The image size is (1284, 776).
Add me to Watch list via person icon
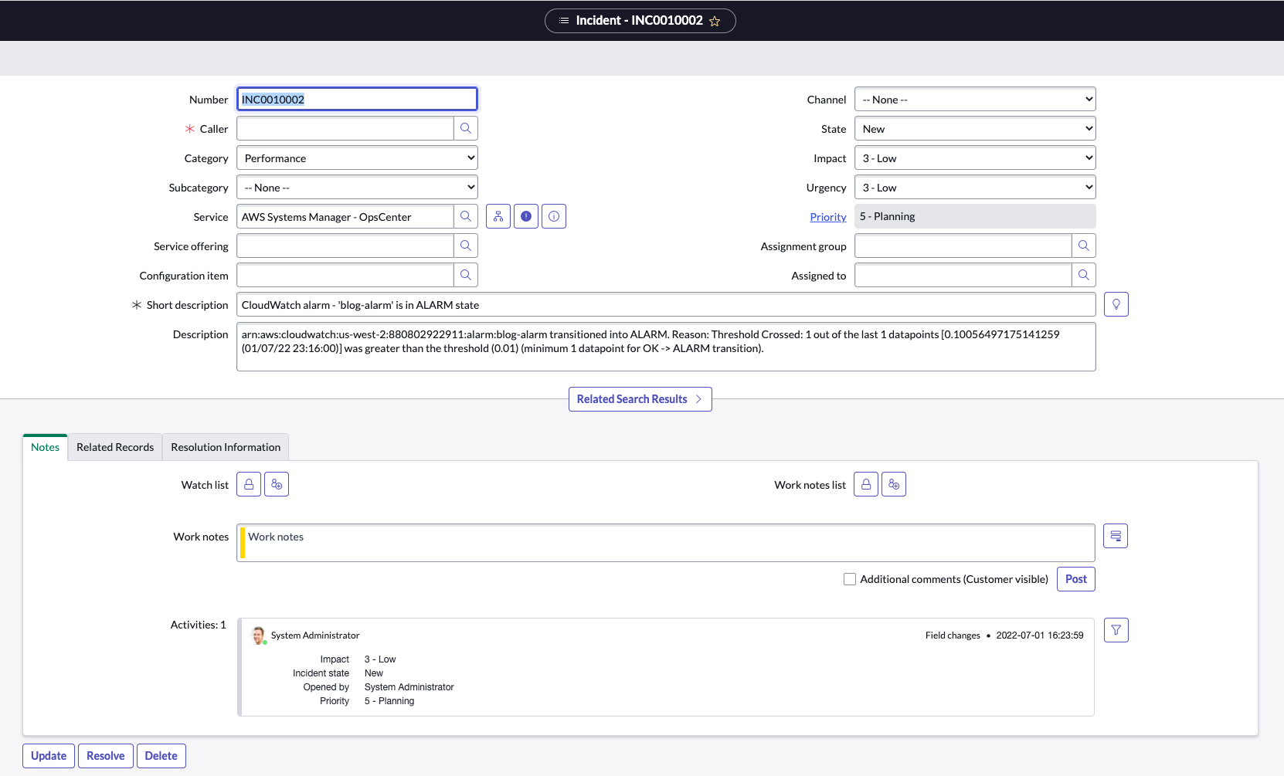277,484
